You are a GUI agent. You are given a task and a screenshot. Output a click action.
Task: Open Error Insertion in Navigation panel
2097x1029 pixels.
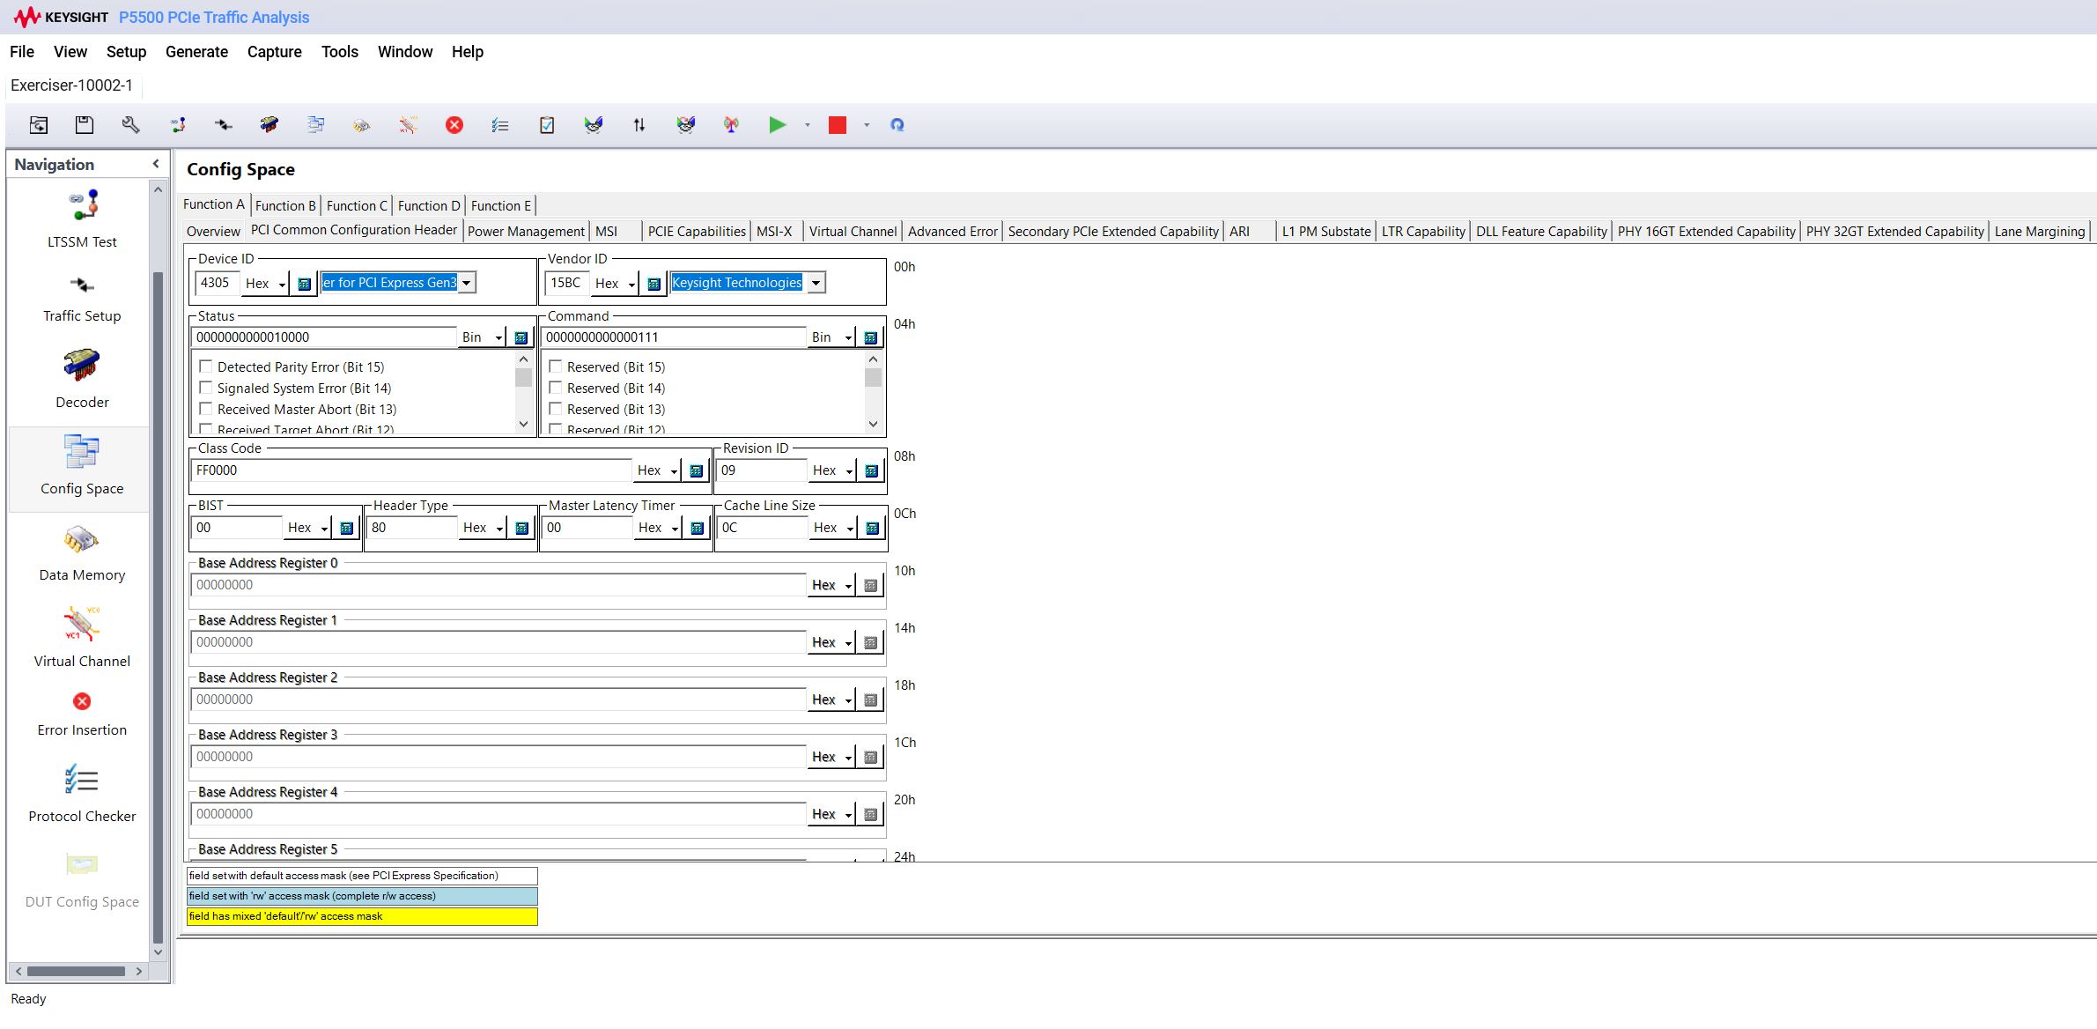tap(82, 714)
